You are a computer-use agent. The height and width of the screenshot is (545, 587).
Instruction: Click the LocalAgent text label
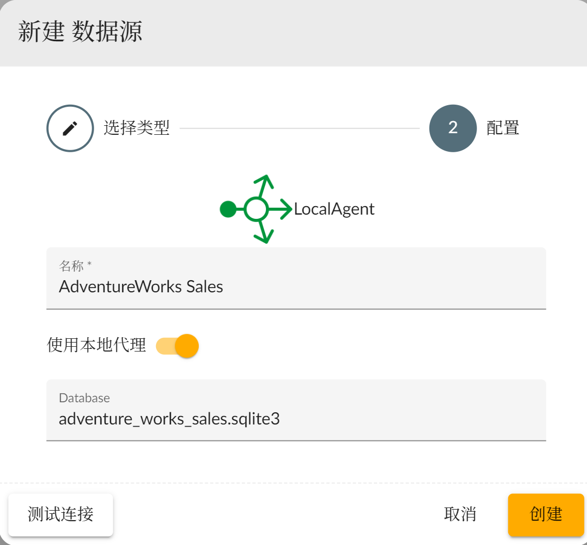click(x=334, y=209)
